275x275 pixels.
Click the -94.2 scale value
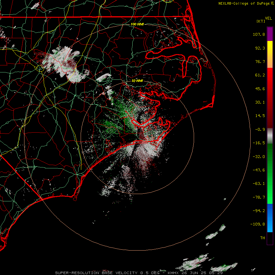point(259,211)
